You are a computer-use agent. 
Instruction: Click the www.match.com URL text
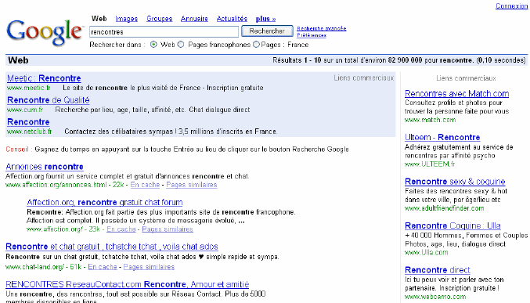coord(431,120)
